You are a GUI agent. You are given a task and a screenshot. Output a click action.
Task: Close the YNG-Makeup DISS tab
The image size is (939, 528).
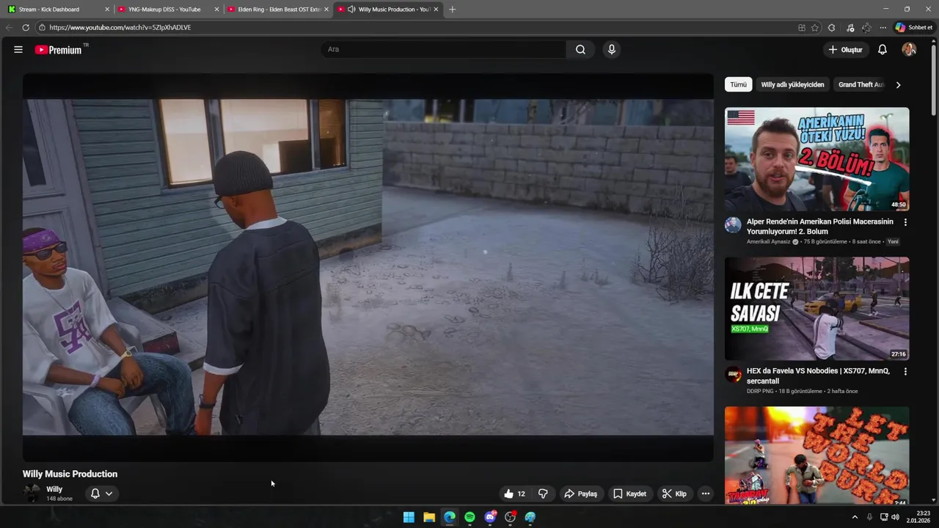tap(216, 10)
